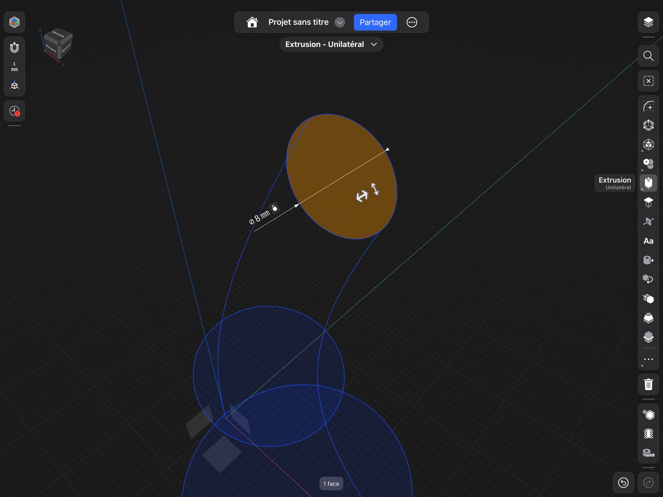
Task: Open the search tool
Action: click(x=648, y=56)
